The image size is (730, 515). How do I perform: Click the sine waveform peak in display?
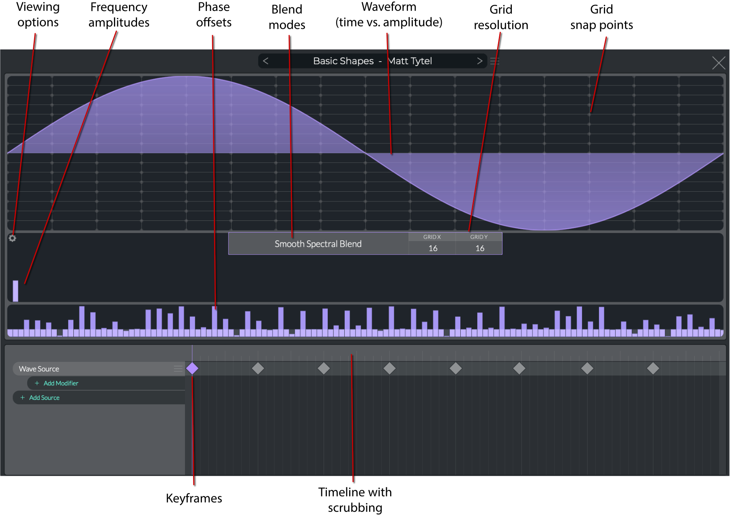point(186,77)
